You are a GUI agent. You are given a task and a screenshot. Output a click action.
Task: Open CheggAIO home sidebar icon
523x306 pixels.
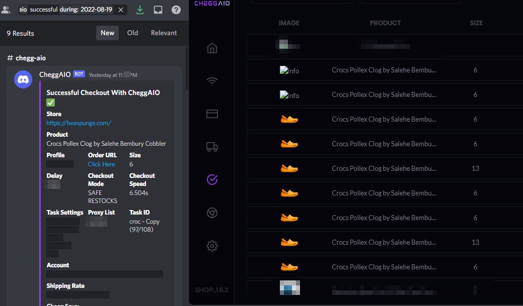(x=212, y=48)
